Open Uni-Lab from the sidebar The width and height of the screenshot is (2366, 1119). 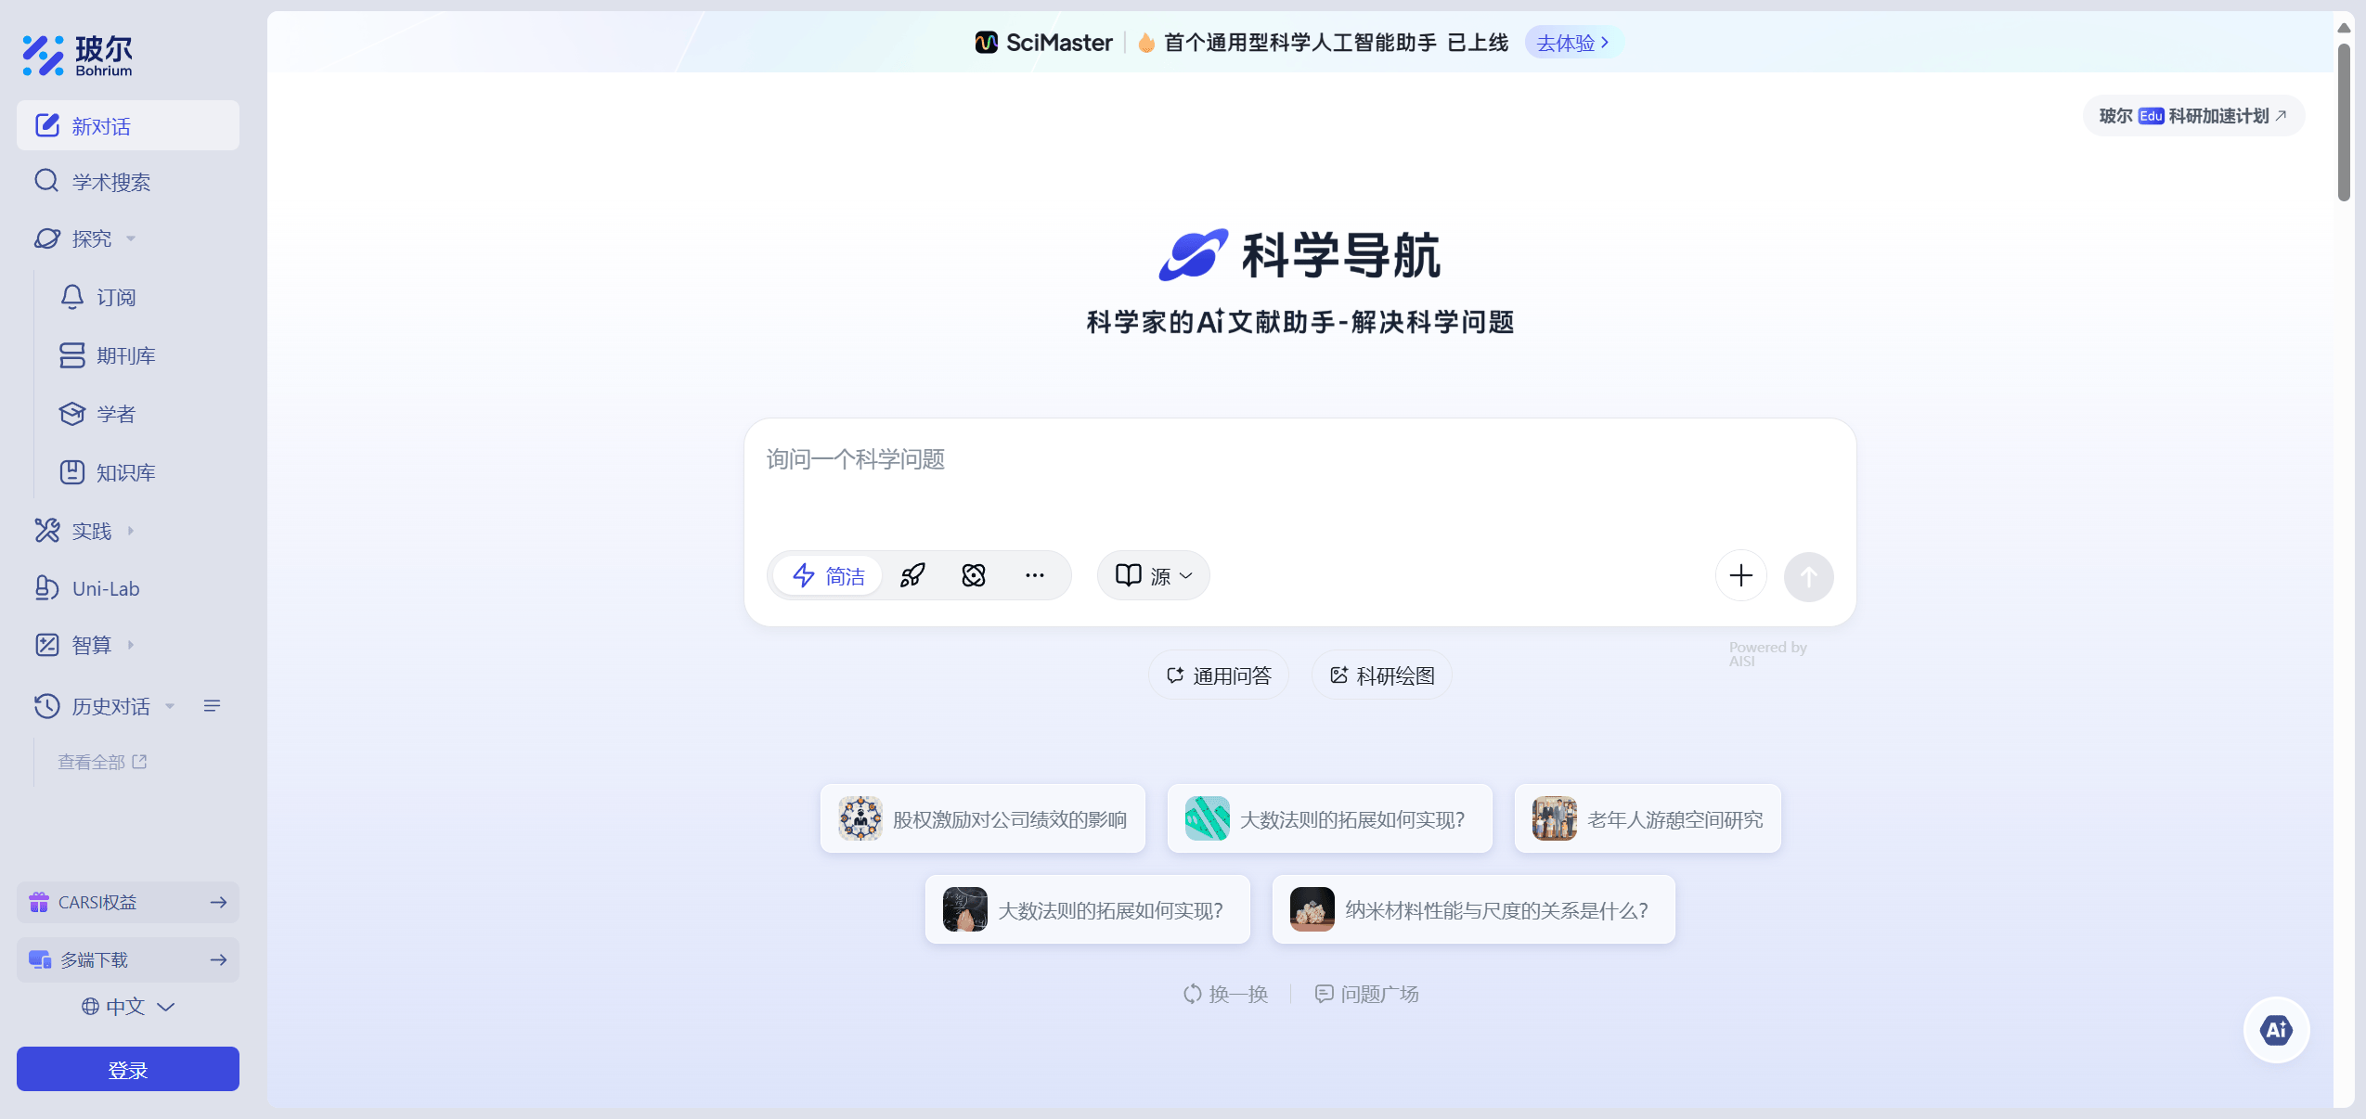[x=105, y=588]
